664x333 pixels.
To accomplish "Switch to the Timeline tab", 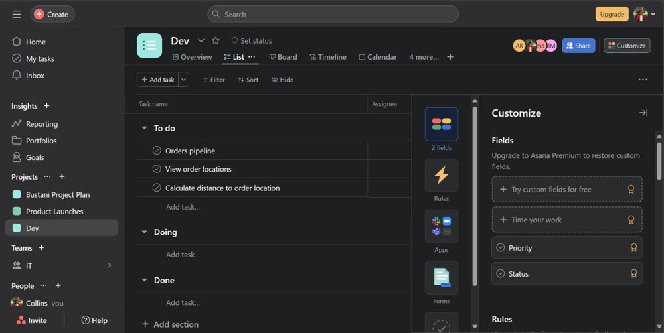I will pos(328,57).
